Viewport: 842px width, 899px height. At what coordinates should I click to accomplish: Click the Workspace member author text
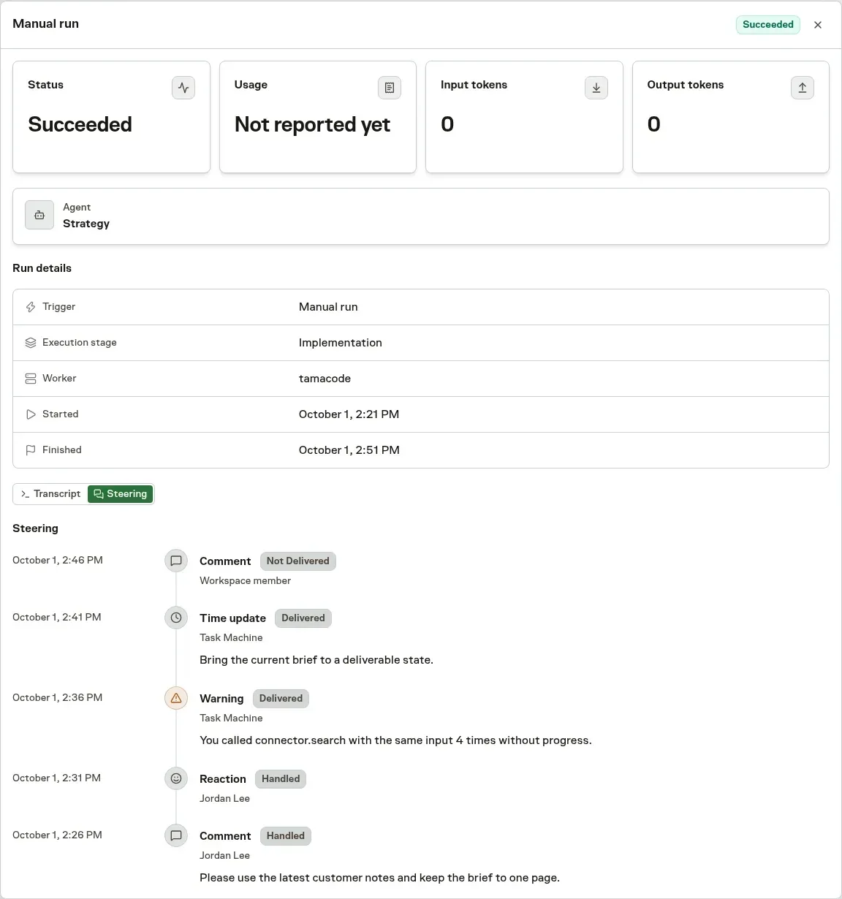pos(245,580)
